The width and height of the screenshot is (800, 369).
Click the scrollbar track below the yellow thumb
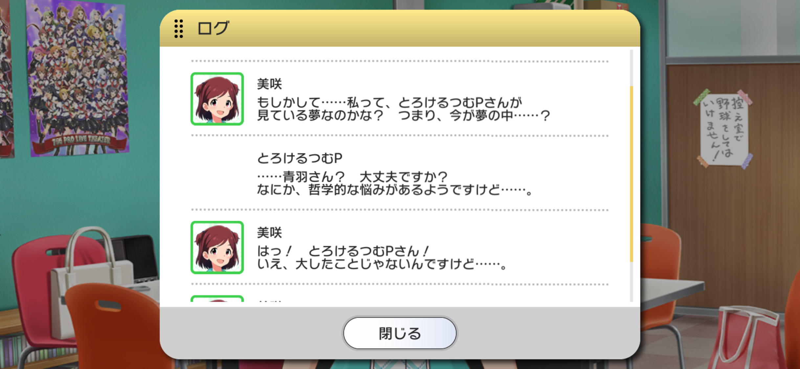point(631,281)
